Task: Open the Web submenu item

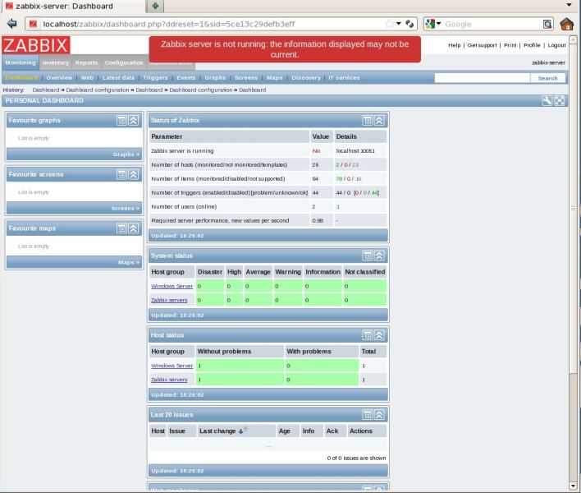Action: pyautogui.click(x=87, y=78)
